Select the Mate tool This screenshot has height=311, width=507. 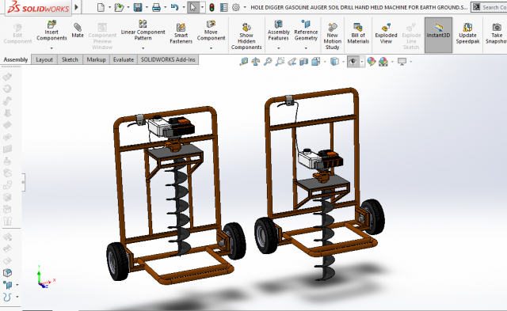point(78,31)
